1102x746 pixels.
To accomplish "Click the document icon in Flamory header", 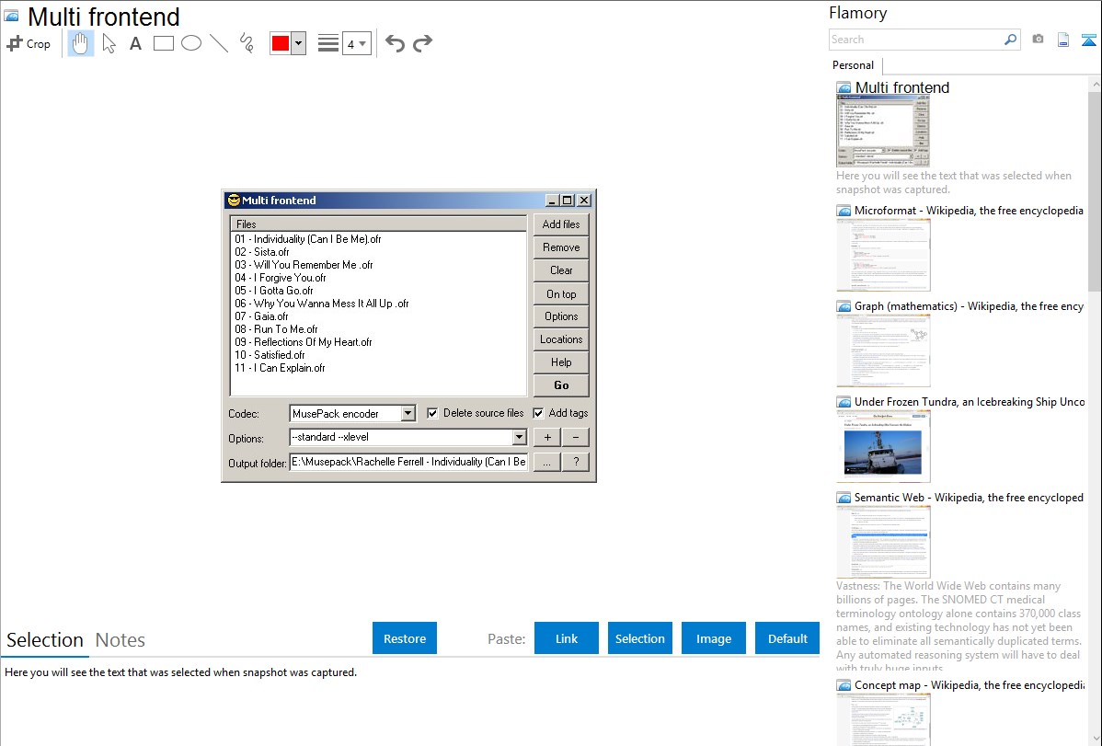I will (1063, 40).
